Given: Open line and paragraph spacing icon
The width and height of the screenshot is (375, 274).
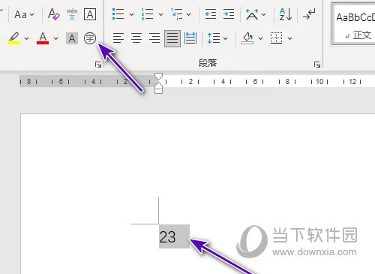Looking at the screenshot, I should 214,38.
